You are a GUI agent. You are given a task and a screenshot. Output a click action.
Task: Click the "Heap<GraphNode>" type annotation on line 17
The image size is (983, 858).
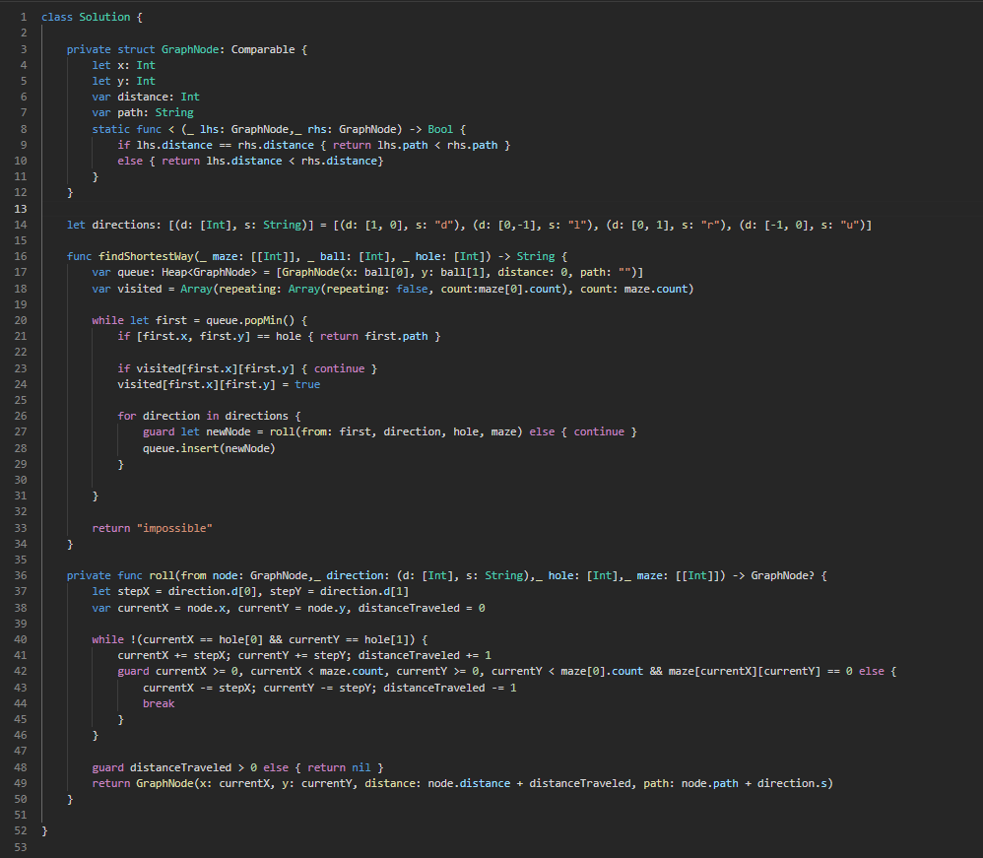[210, 272]
